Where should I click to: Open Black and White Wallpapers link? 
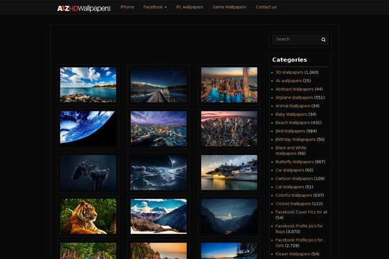click(290, 151)
